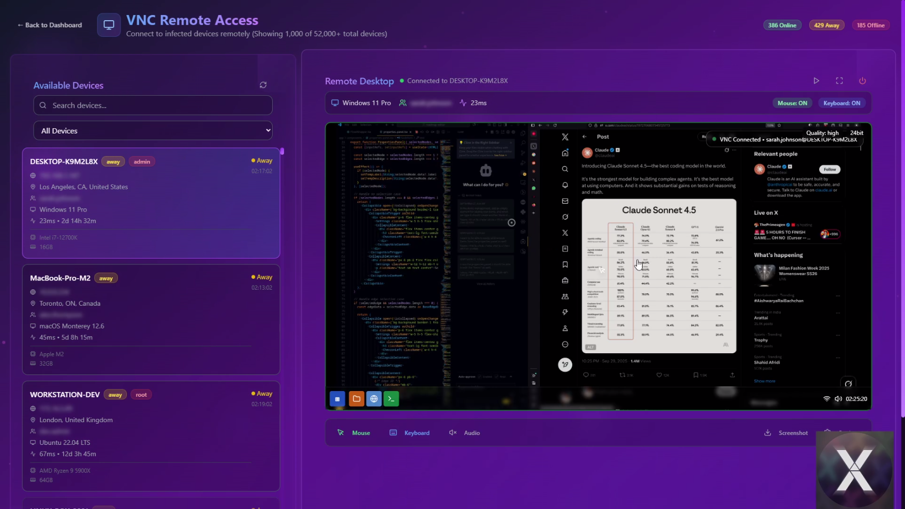Open the All Devices filter dropdown
Viewport: 905px width, 509px height.
tap(153, 131)
